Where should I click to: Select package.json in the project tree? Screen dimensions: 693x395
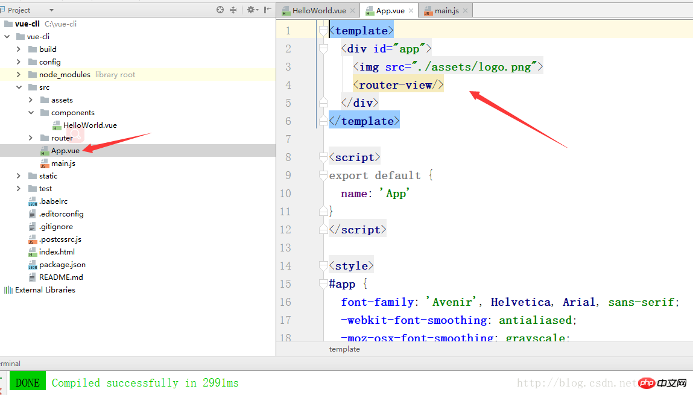point(62,265)
